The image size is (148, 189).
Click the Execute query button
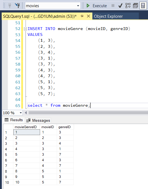tap(97, 6)
